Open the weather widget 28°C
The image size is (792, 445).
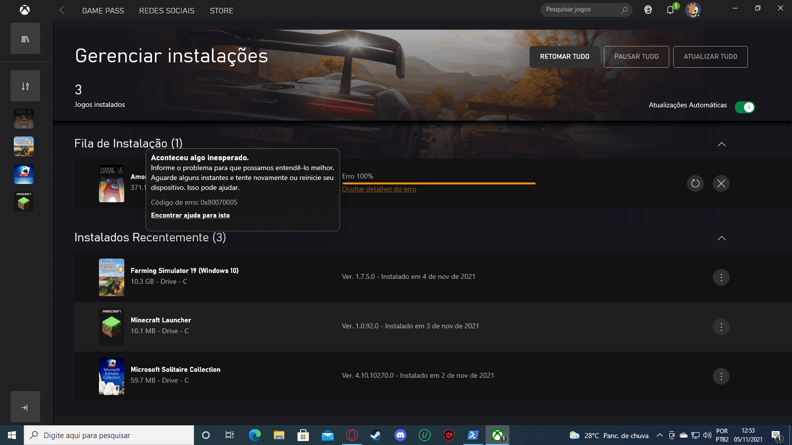609,436
